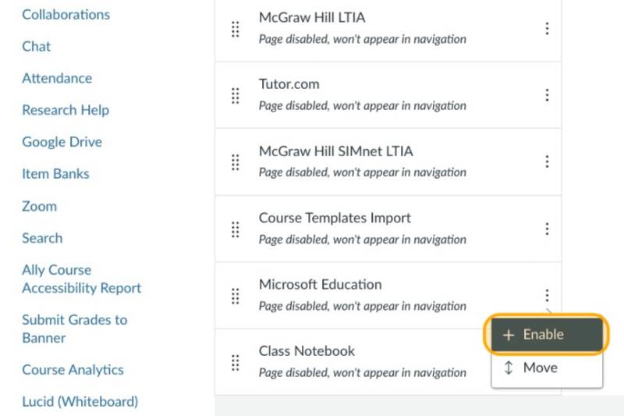
Task: Open Chat in course navigation
Action: 36,47
